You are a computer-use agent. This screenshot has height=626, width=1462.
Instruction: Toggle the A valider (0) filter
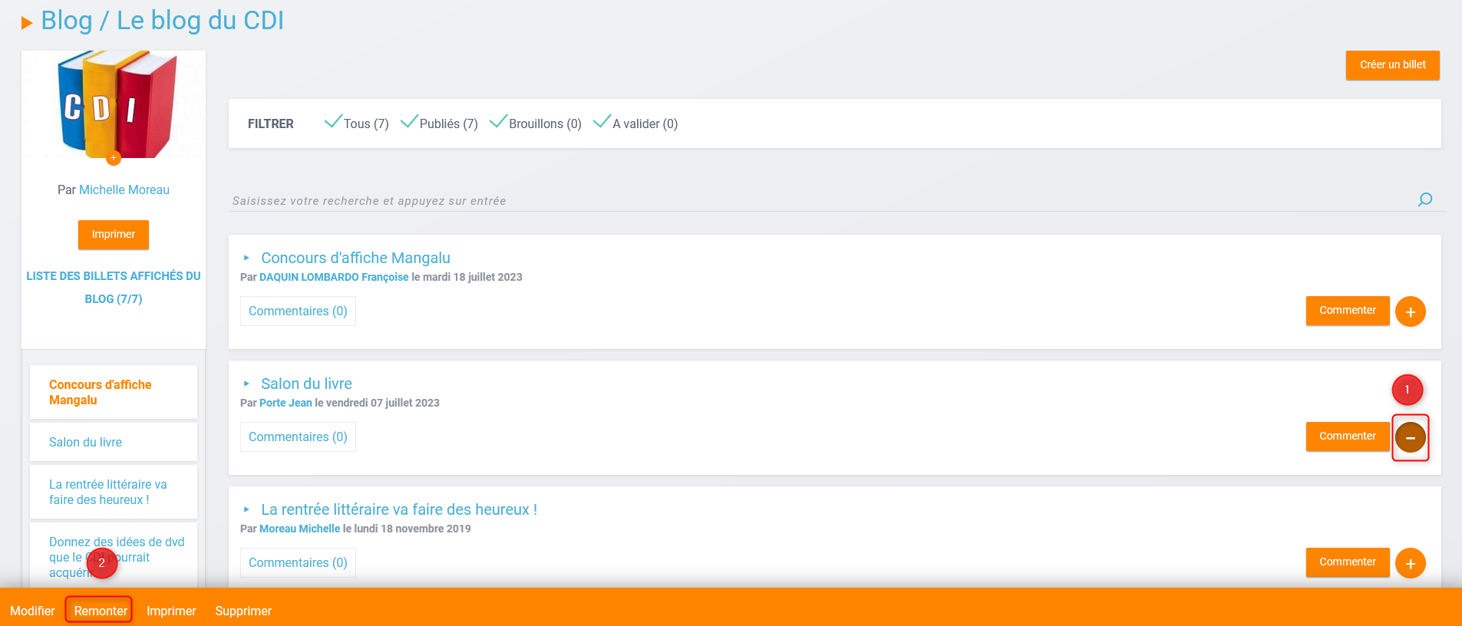click(x=635, y=124)
